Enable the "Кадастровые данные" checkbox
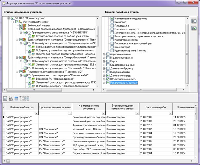Viewport: 200px width, 165px height. pos(108,65)
